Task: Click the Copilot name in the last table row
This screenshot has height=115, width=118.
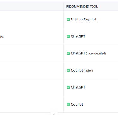Action: (77, 104)
